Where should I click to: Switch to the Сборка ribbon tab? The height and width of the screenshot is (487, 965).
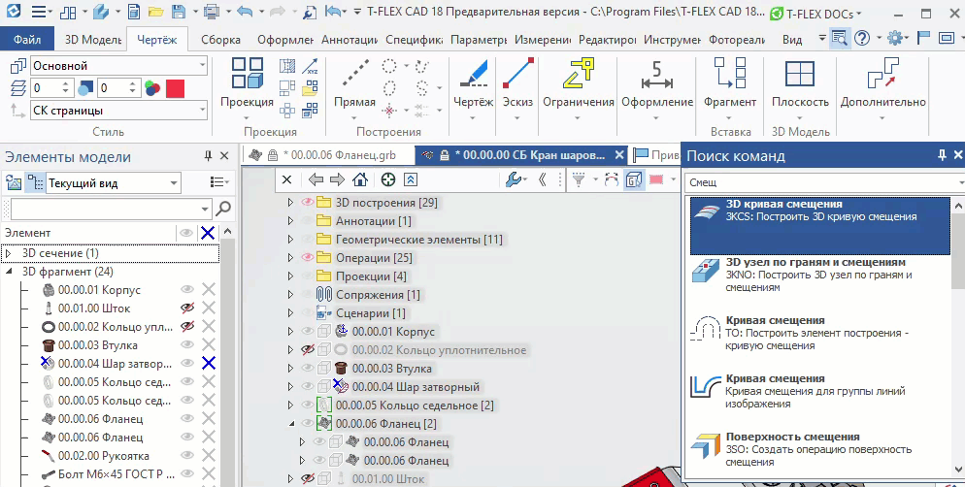[x=220, y=40]
